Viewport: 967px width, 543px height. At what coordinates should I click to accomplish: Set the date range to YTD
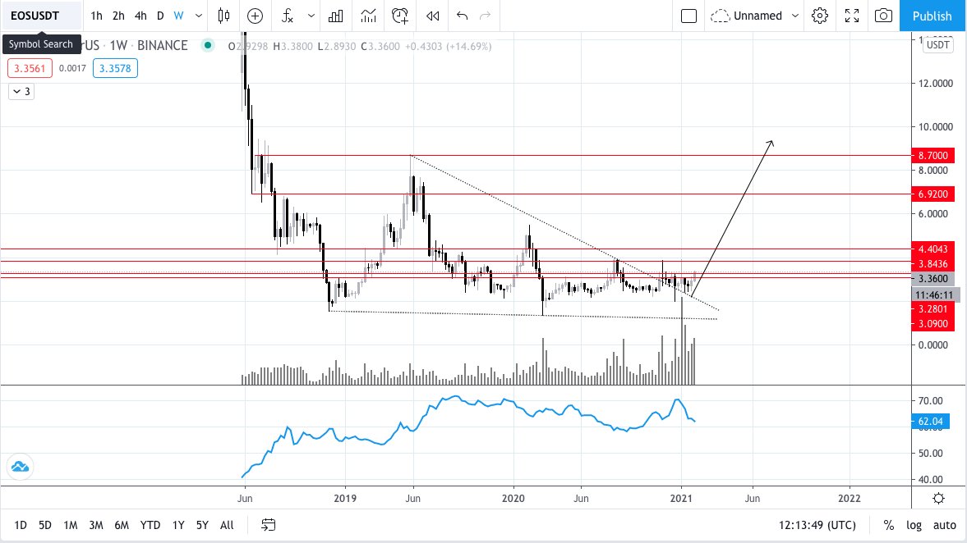coord(150,525)
